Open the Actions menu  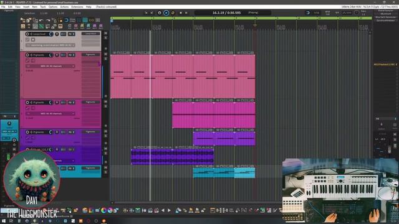click(x=64, y=7)
